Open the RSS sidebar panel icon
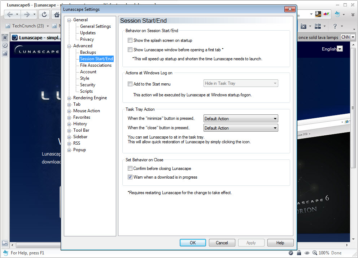Viewport: 358px width, 258px height. 5,53
